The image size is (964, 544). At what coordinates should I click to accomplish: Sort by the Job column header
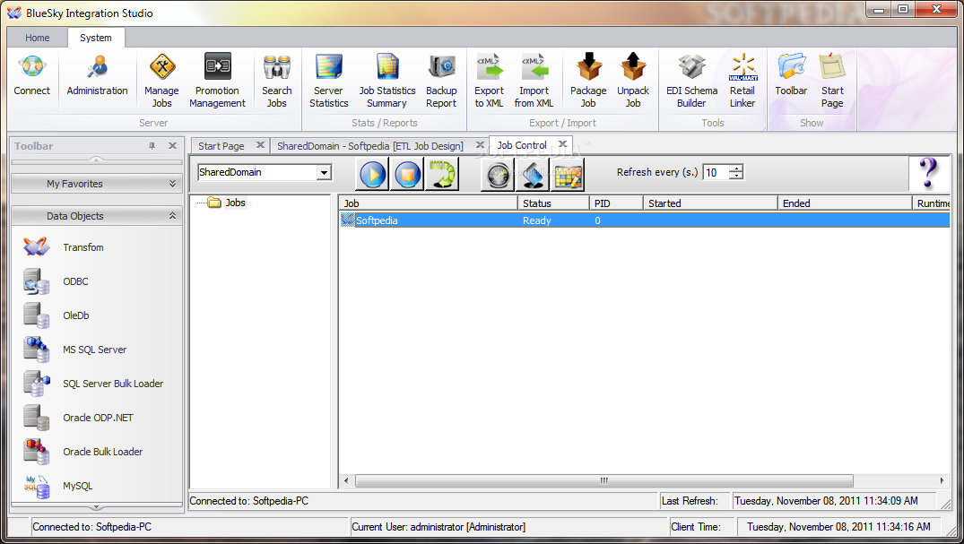tap(429, 203)
